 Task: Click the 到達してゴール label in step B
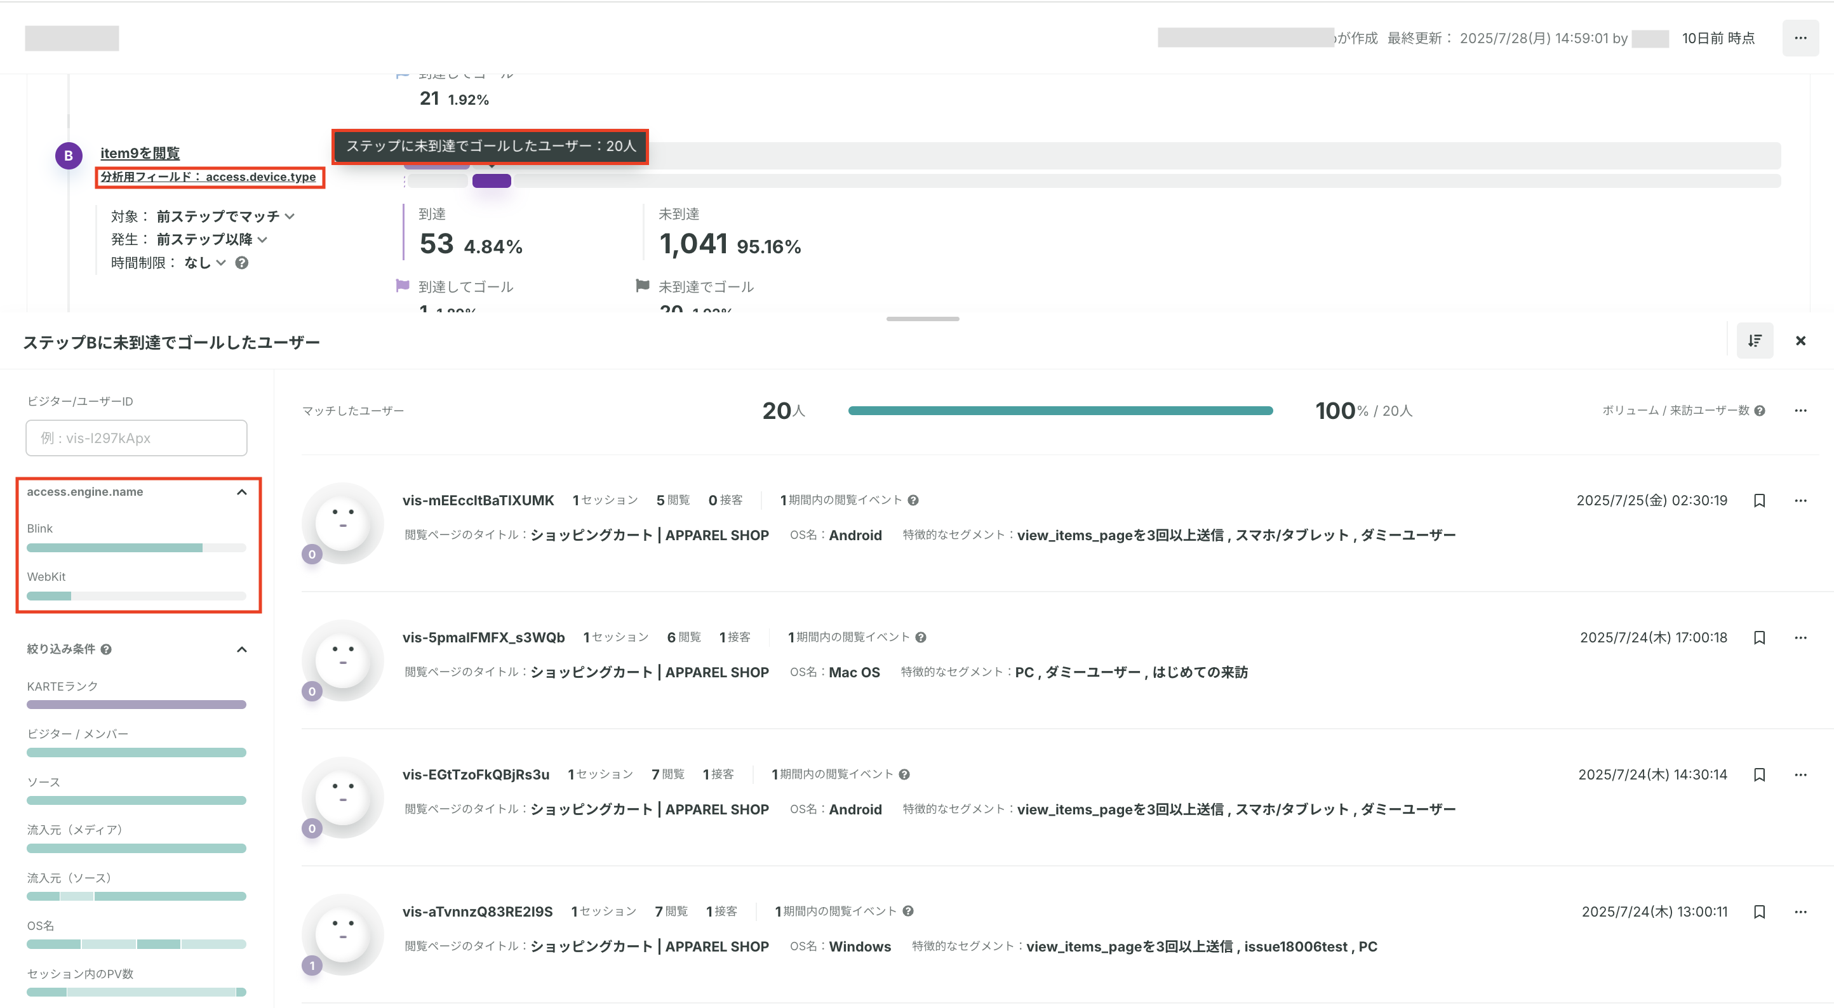click(x=465, y=287)
